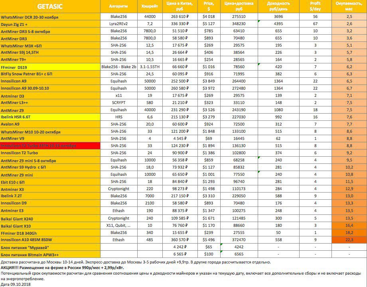Screen dimensions: 367x287
Task: Click the '22,3' payback months cell
Action: pyautogui.click(x=349, y=240)
